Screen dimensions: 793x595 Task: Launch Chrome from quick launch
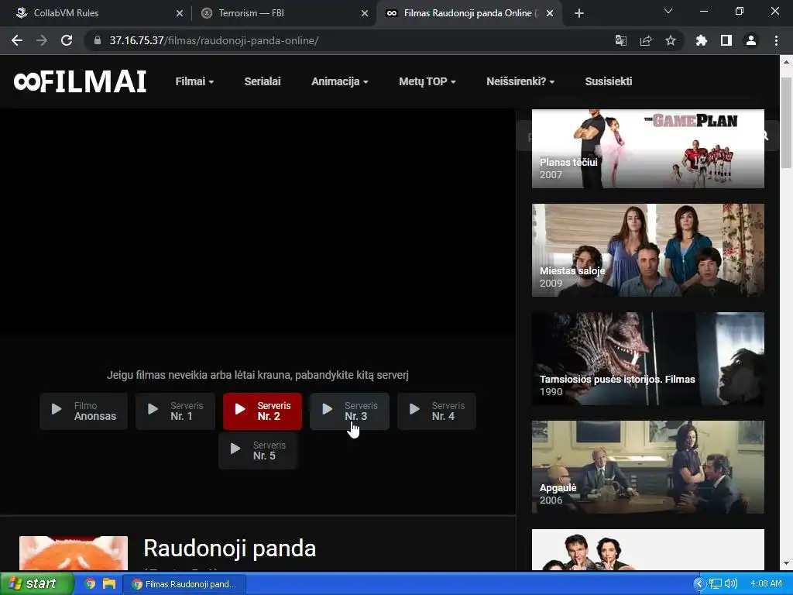tap(90, 584)
